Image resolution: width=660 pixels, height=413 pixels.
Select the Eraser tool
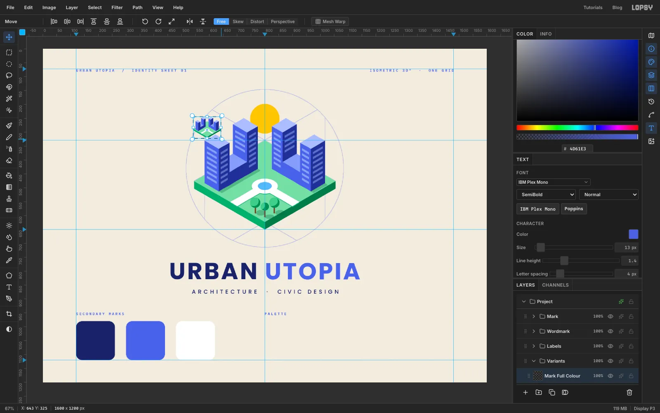(9, 160)
